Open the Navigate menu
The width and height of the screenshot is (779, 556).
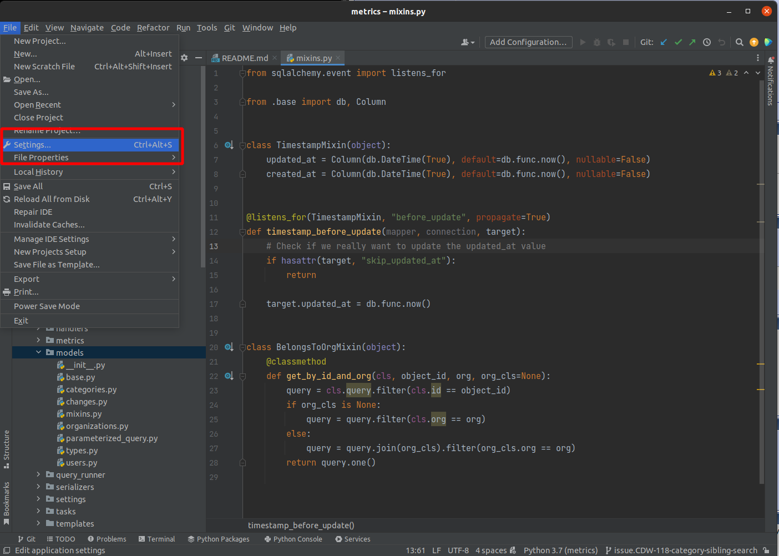tap(87, 28)
